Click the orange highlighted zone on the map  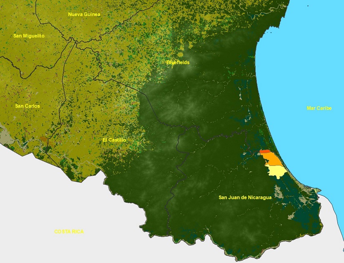coord(273,160)
